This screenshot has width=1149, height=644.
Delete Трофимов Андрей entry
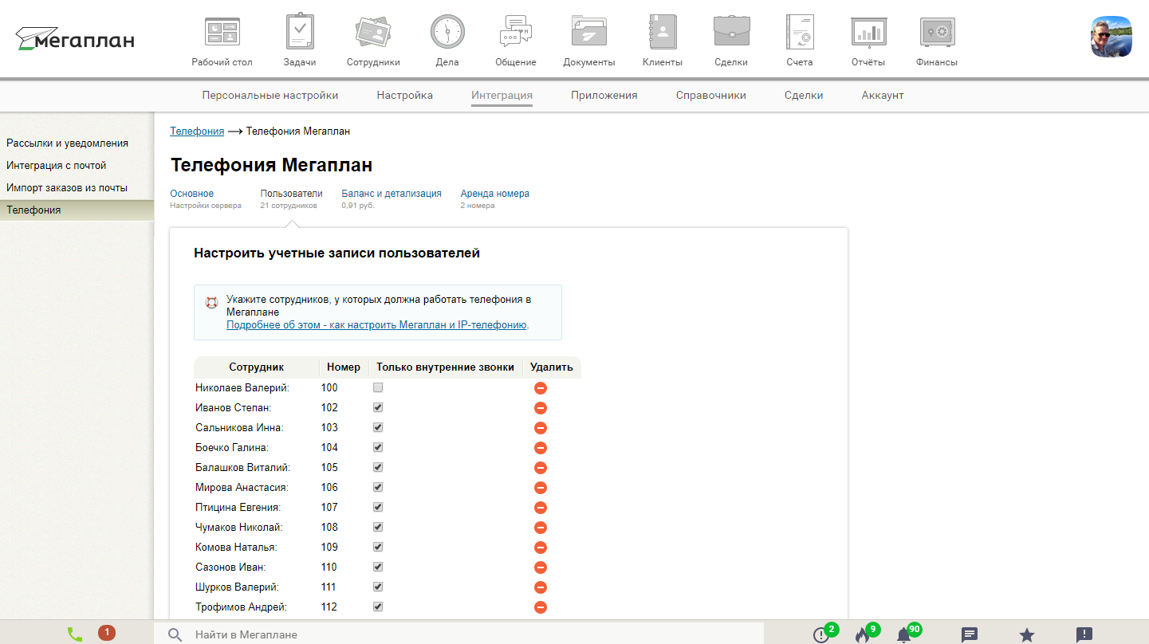click(x=540, y=607)
